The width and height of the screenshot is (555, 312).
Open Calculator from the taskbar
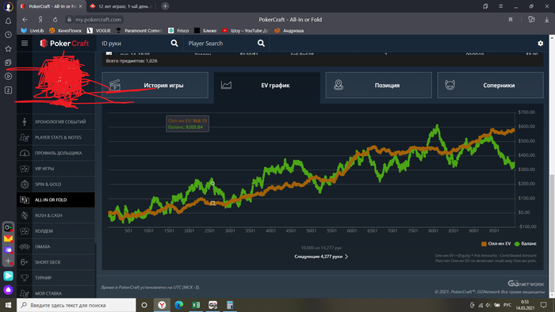click(230, 305)
